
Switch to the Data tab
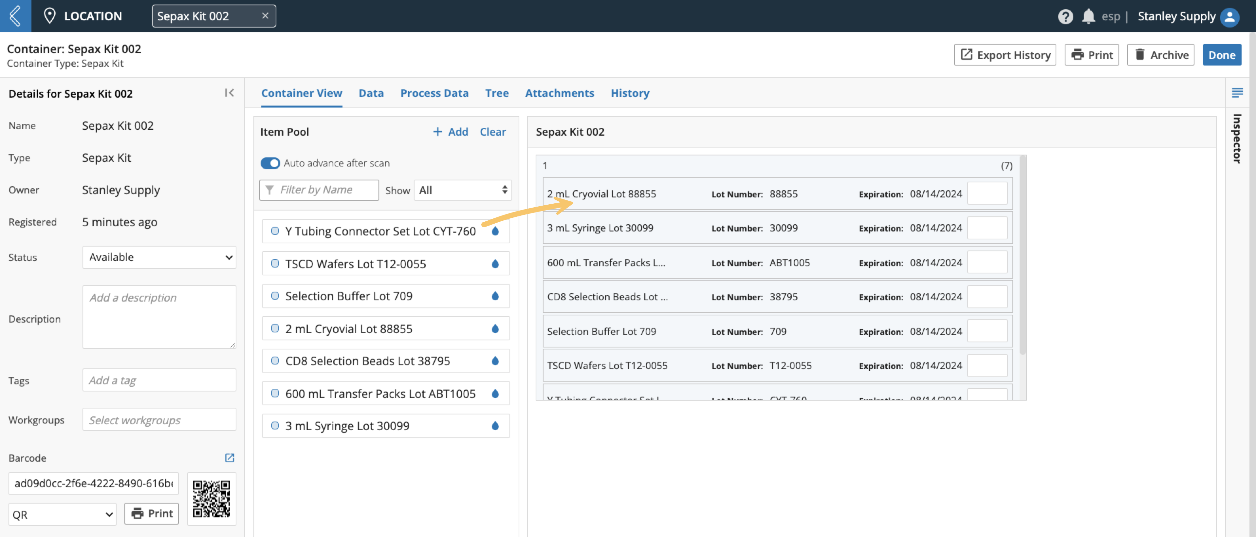(371, 93)
